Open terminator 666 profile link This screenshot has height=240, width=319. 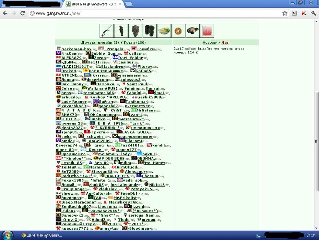tap(99, 93)
